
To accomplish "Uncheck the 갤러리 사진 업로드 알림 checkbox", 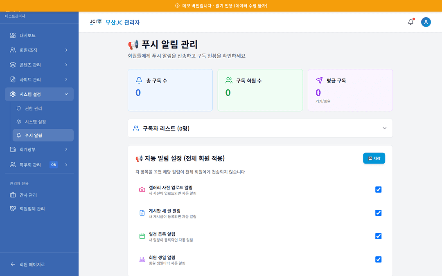I will [378, 189].
